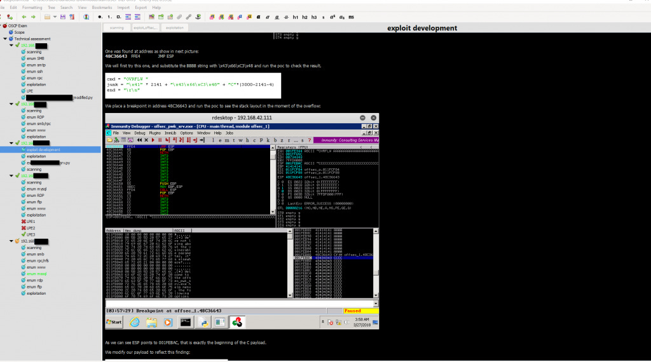Viewport: 651px width, 362px height.
Task: Toggle italic text formatting
Action: 268,17
